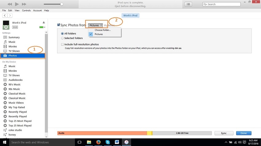The width and height of the screenshot is (261, 146).
Task: Open the Pictures source dropdown
Action: pyautogui.click(x=95, y=25)
